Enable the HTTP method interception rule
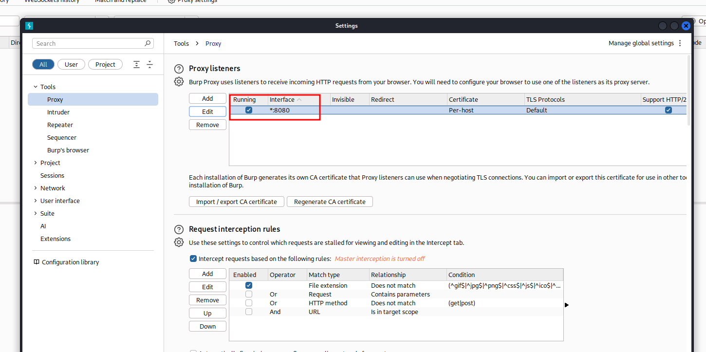The height and width of the screenshot is (352, 706). (249, 303)
